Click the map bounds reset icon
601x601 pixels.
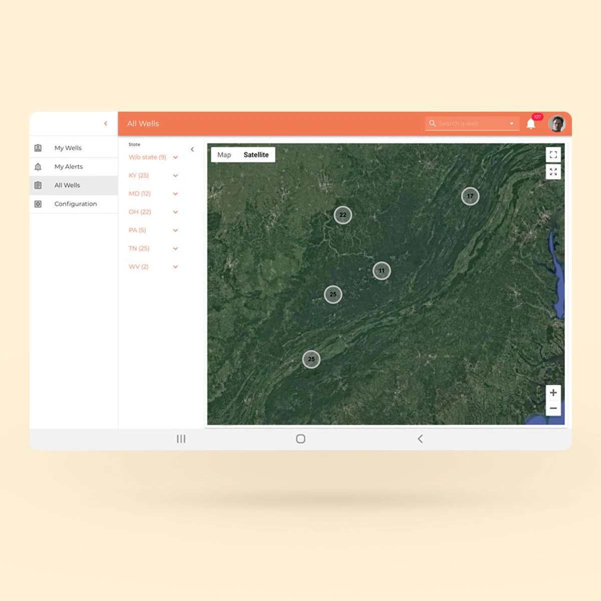coord(553,172)
